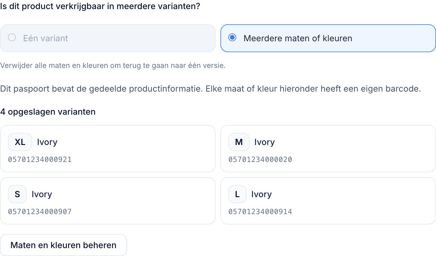The image size is (436, 256).
Task: Click the L size badge
Action: point(237,194)
